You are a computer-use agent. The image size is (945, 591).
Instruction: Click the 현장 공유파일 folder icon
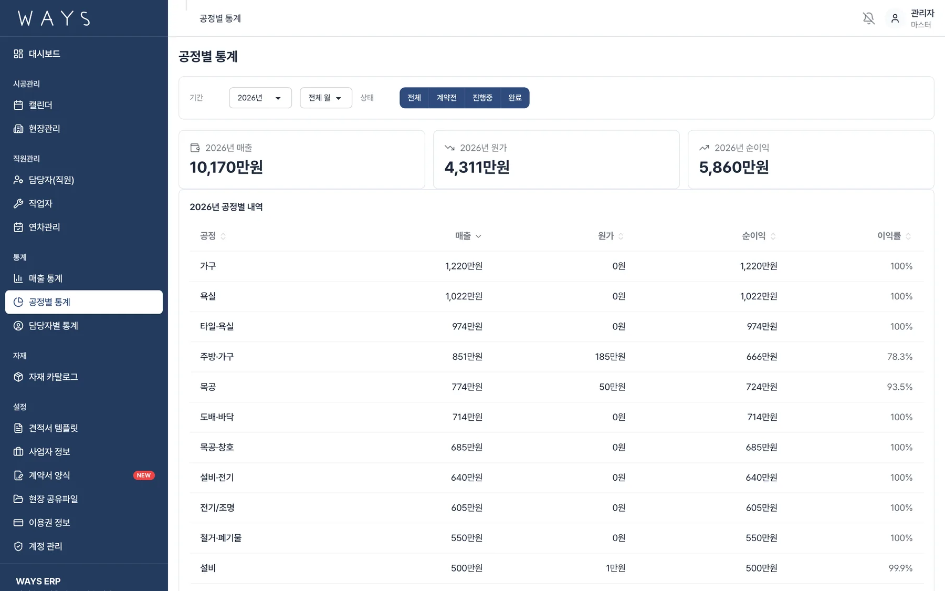point(18,499)
